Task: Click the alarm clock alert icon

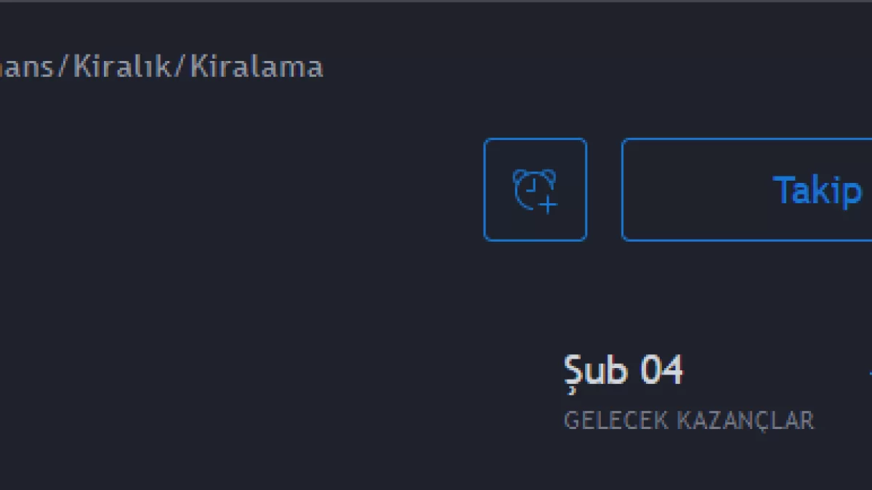Action: [x=535, y=189]
